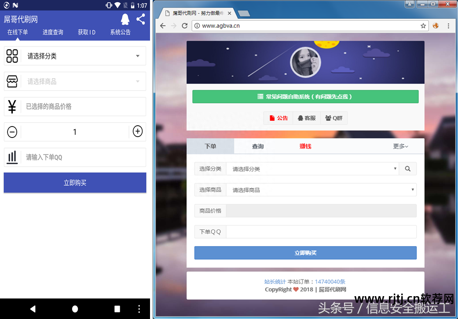Screen dimensions: 458x319
Task: Click the browser forward arrow
Action: click(x=174, y=25)
